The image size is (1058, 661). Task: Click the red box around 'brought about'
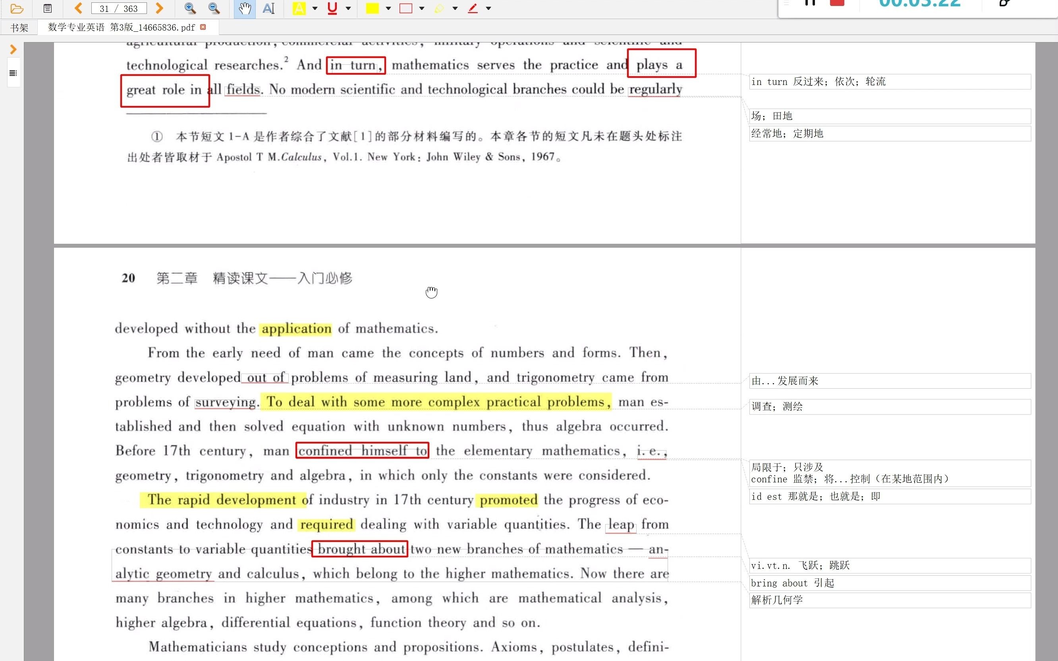click(360, 549)
